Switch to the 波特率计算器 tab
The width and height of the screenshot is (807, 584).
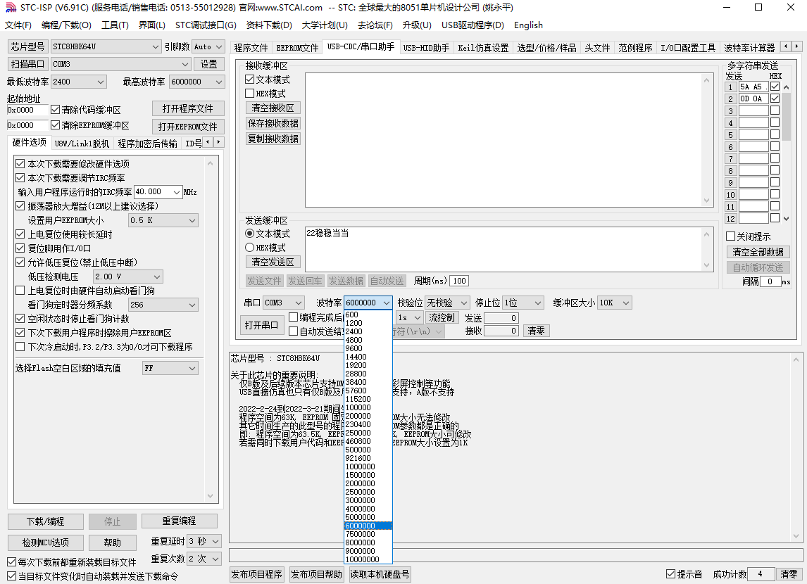[x=749, y=48]
